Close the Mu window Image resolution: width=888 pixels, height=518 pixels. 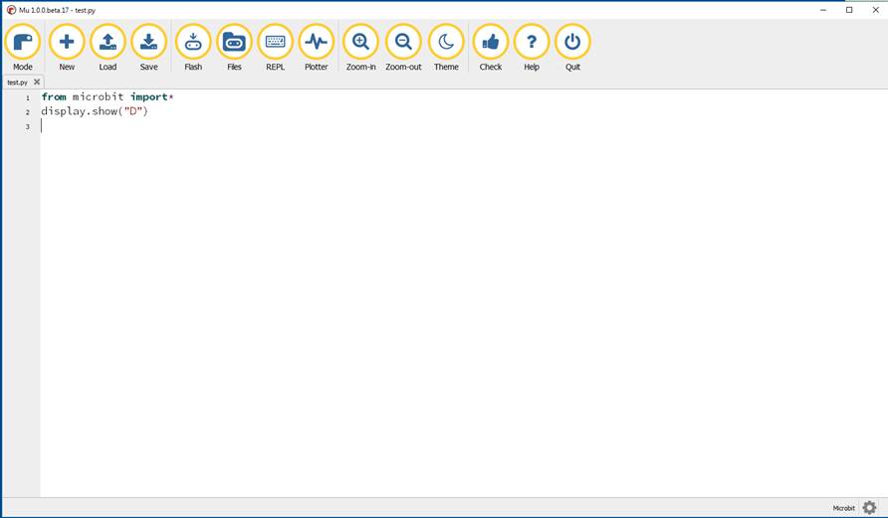click(x=875, y=10)
